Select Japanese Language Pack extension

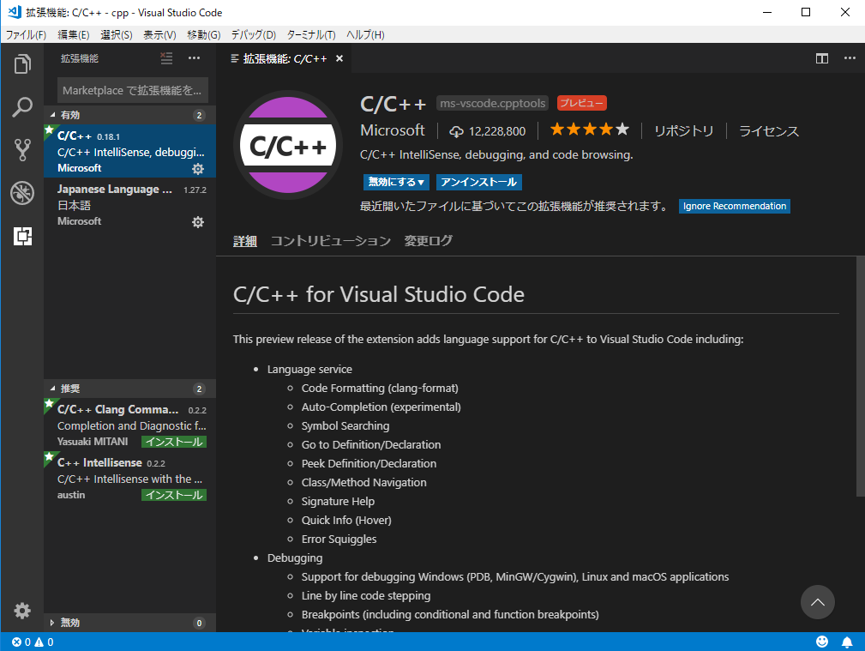coord(129,205)
